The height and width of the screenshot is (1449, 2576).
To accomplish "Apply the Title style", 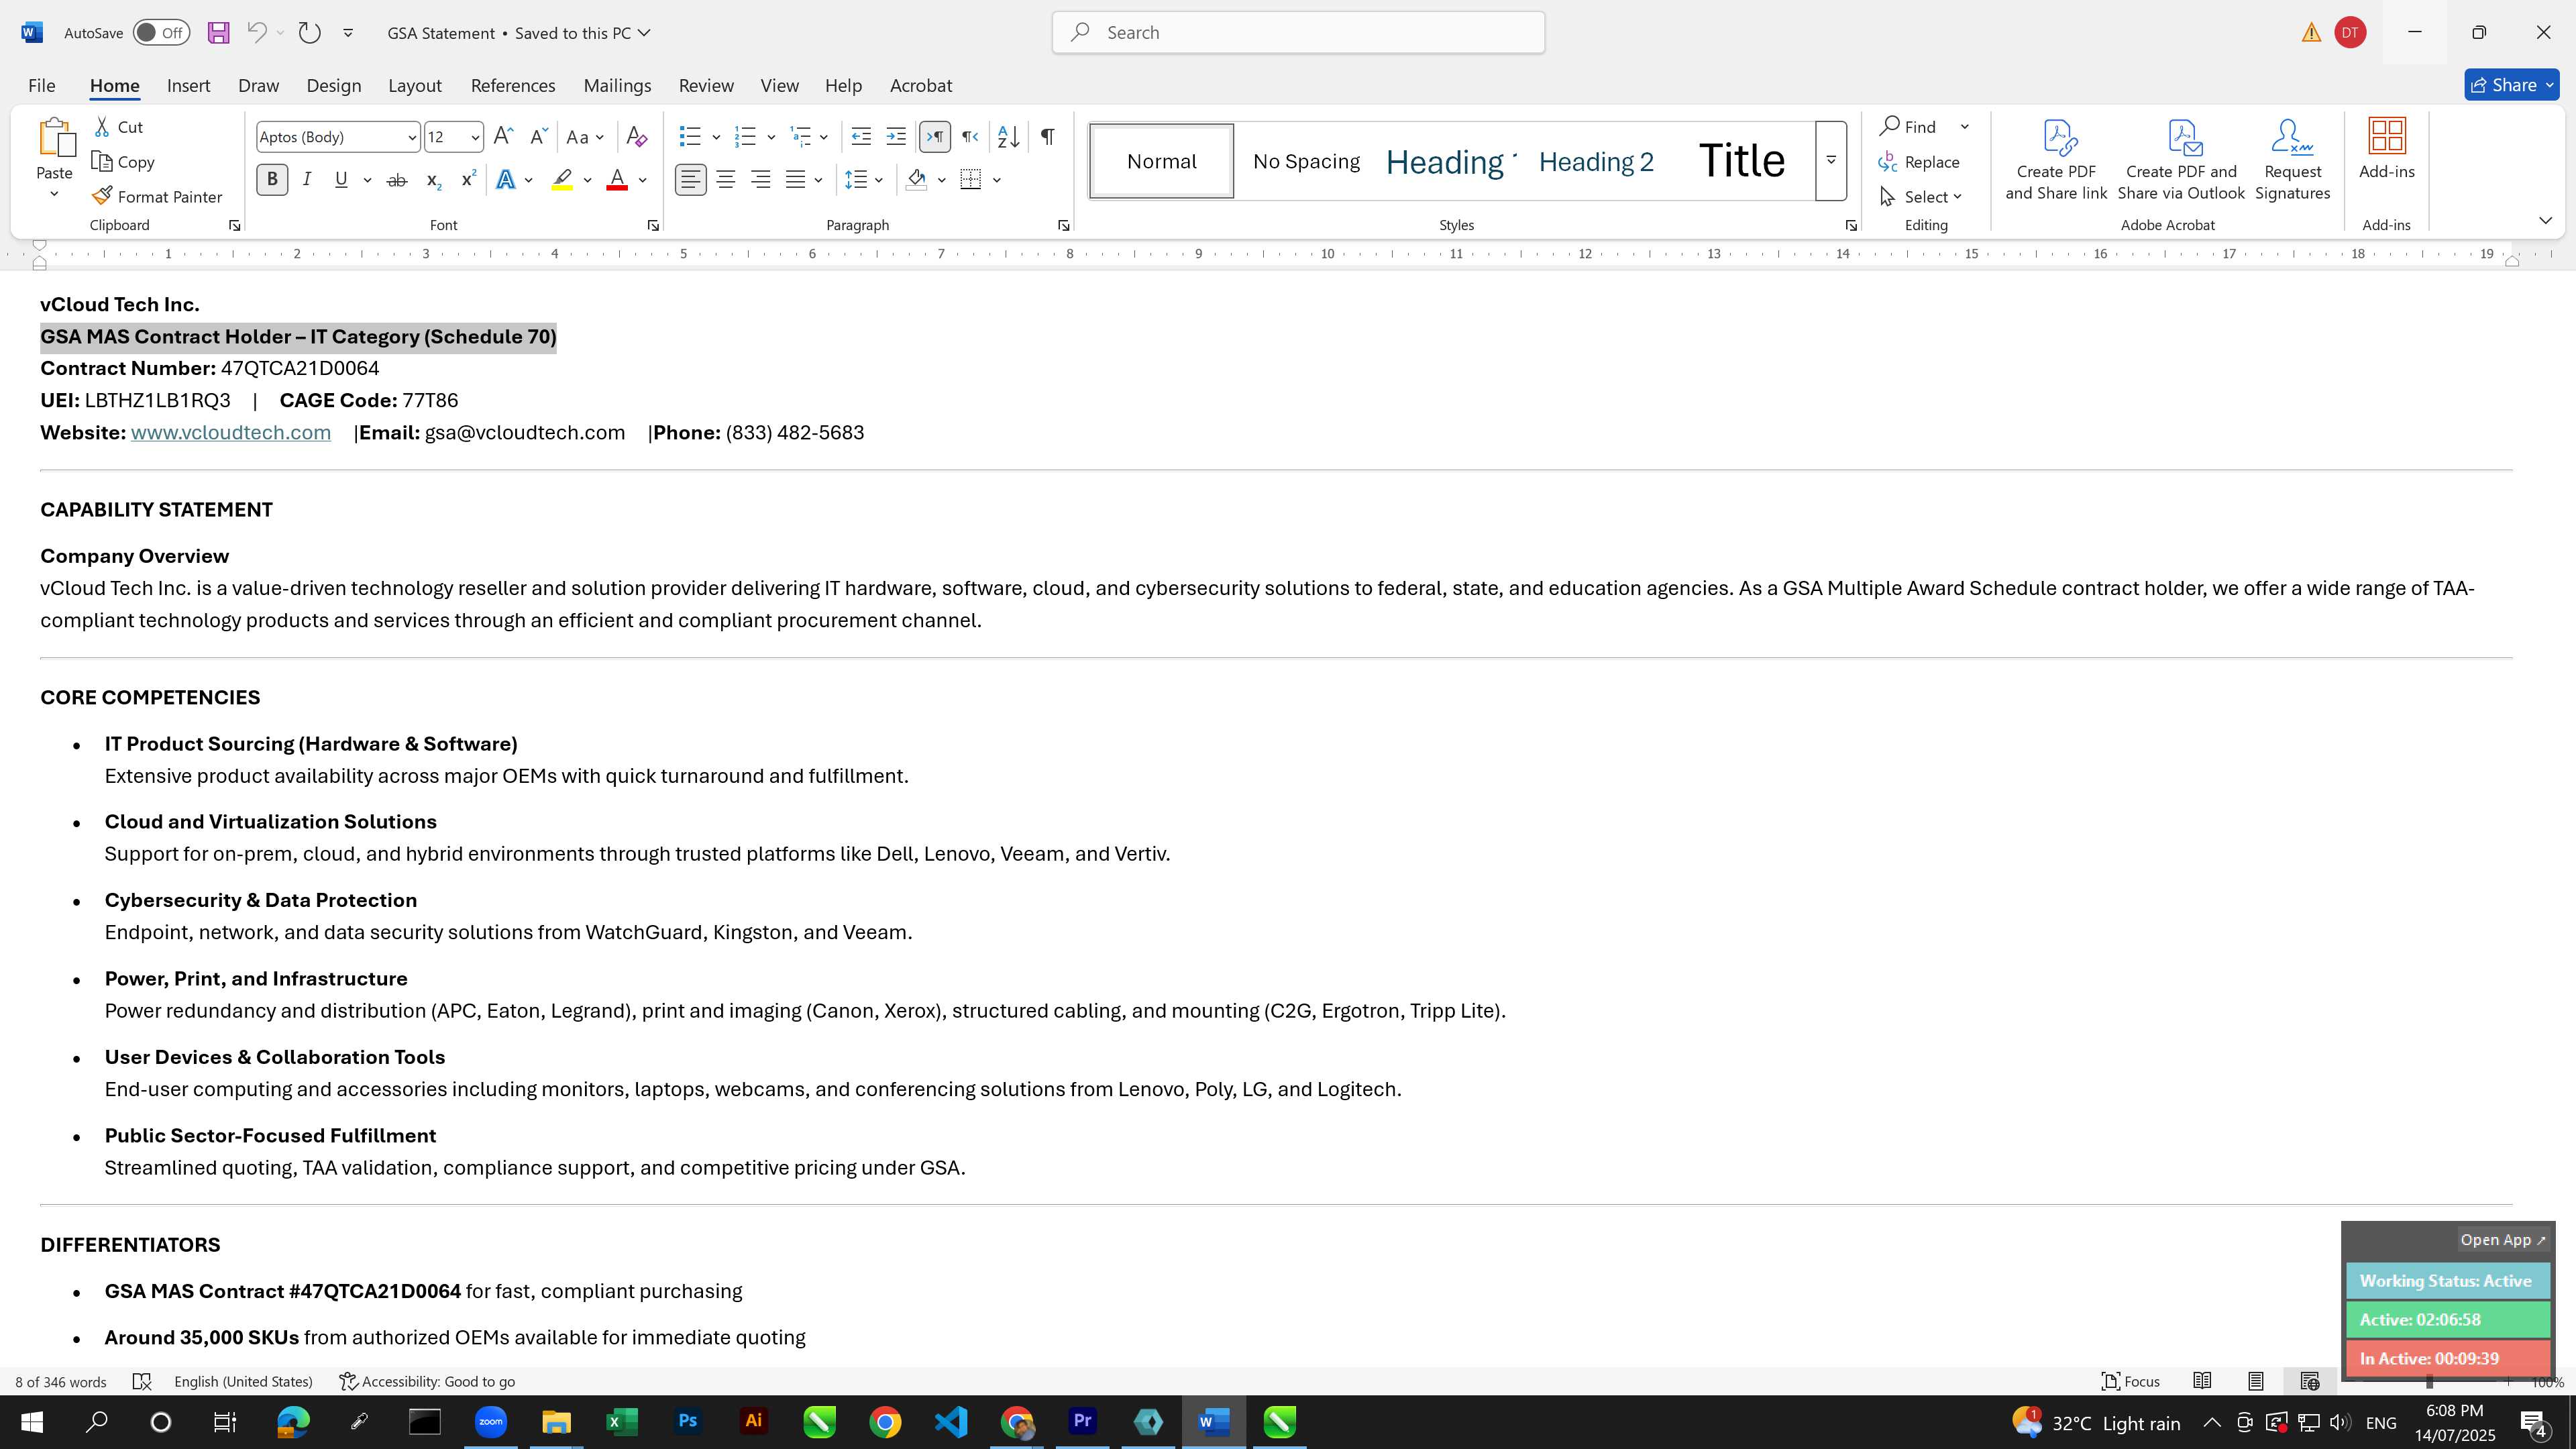I will click(1741, 161).
